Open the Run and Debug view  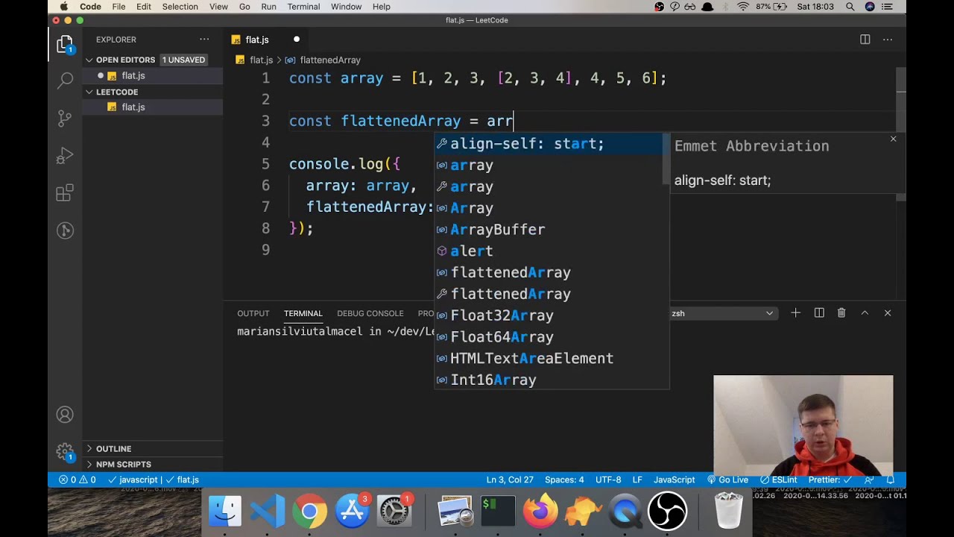65,156
